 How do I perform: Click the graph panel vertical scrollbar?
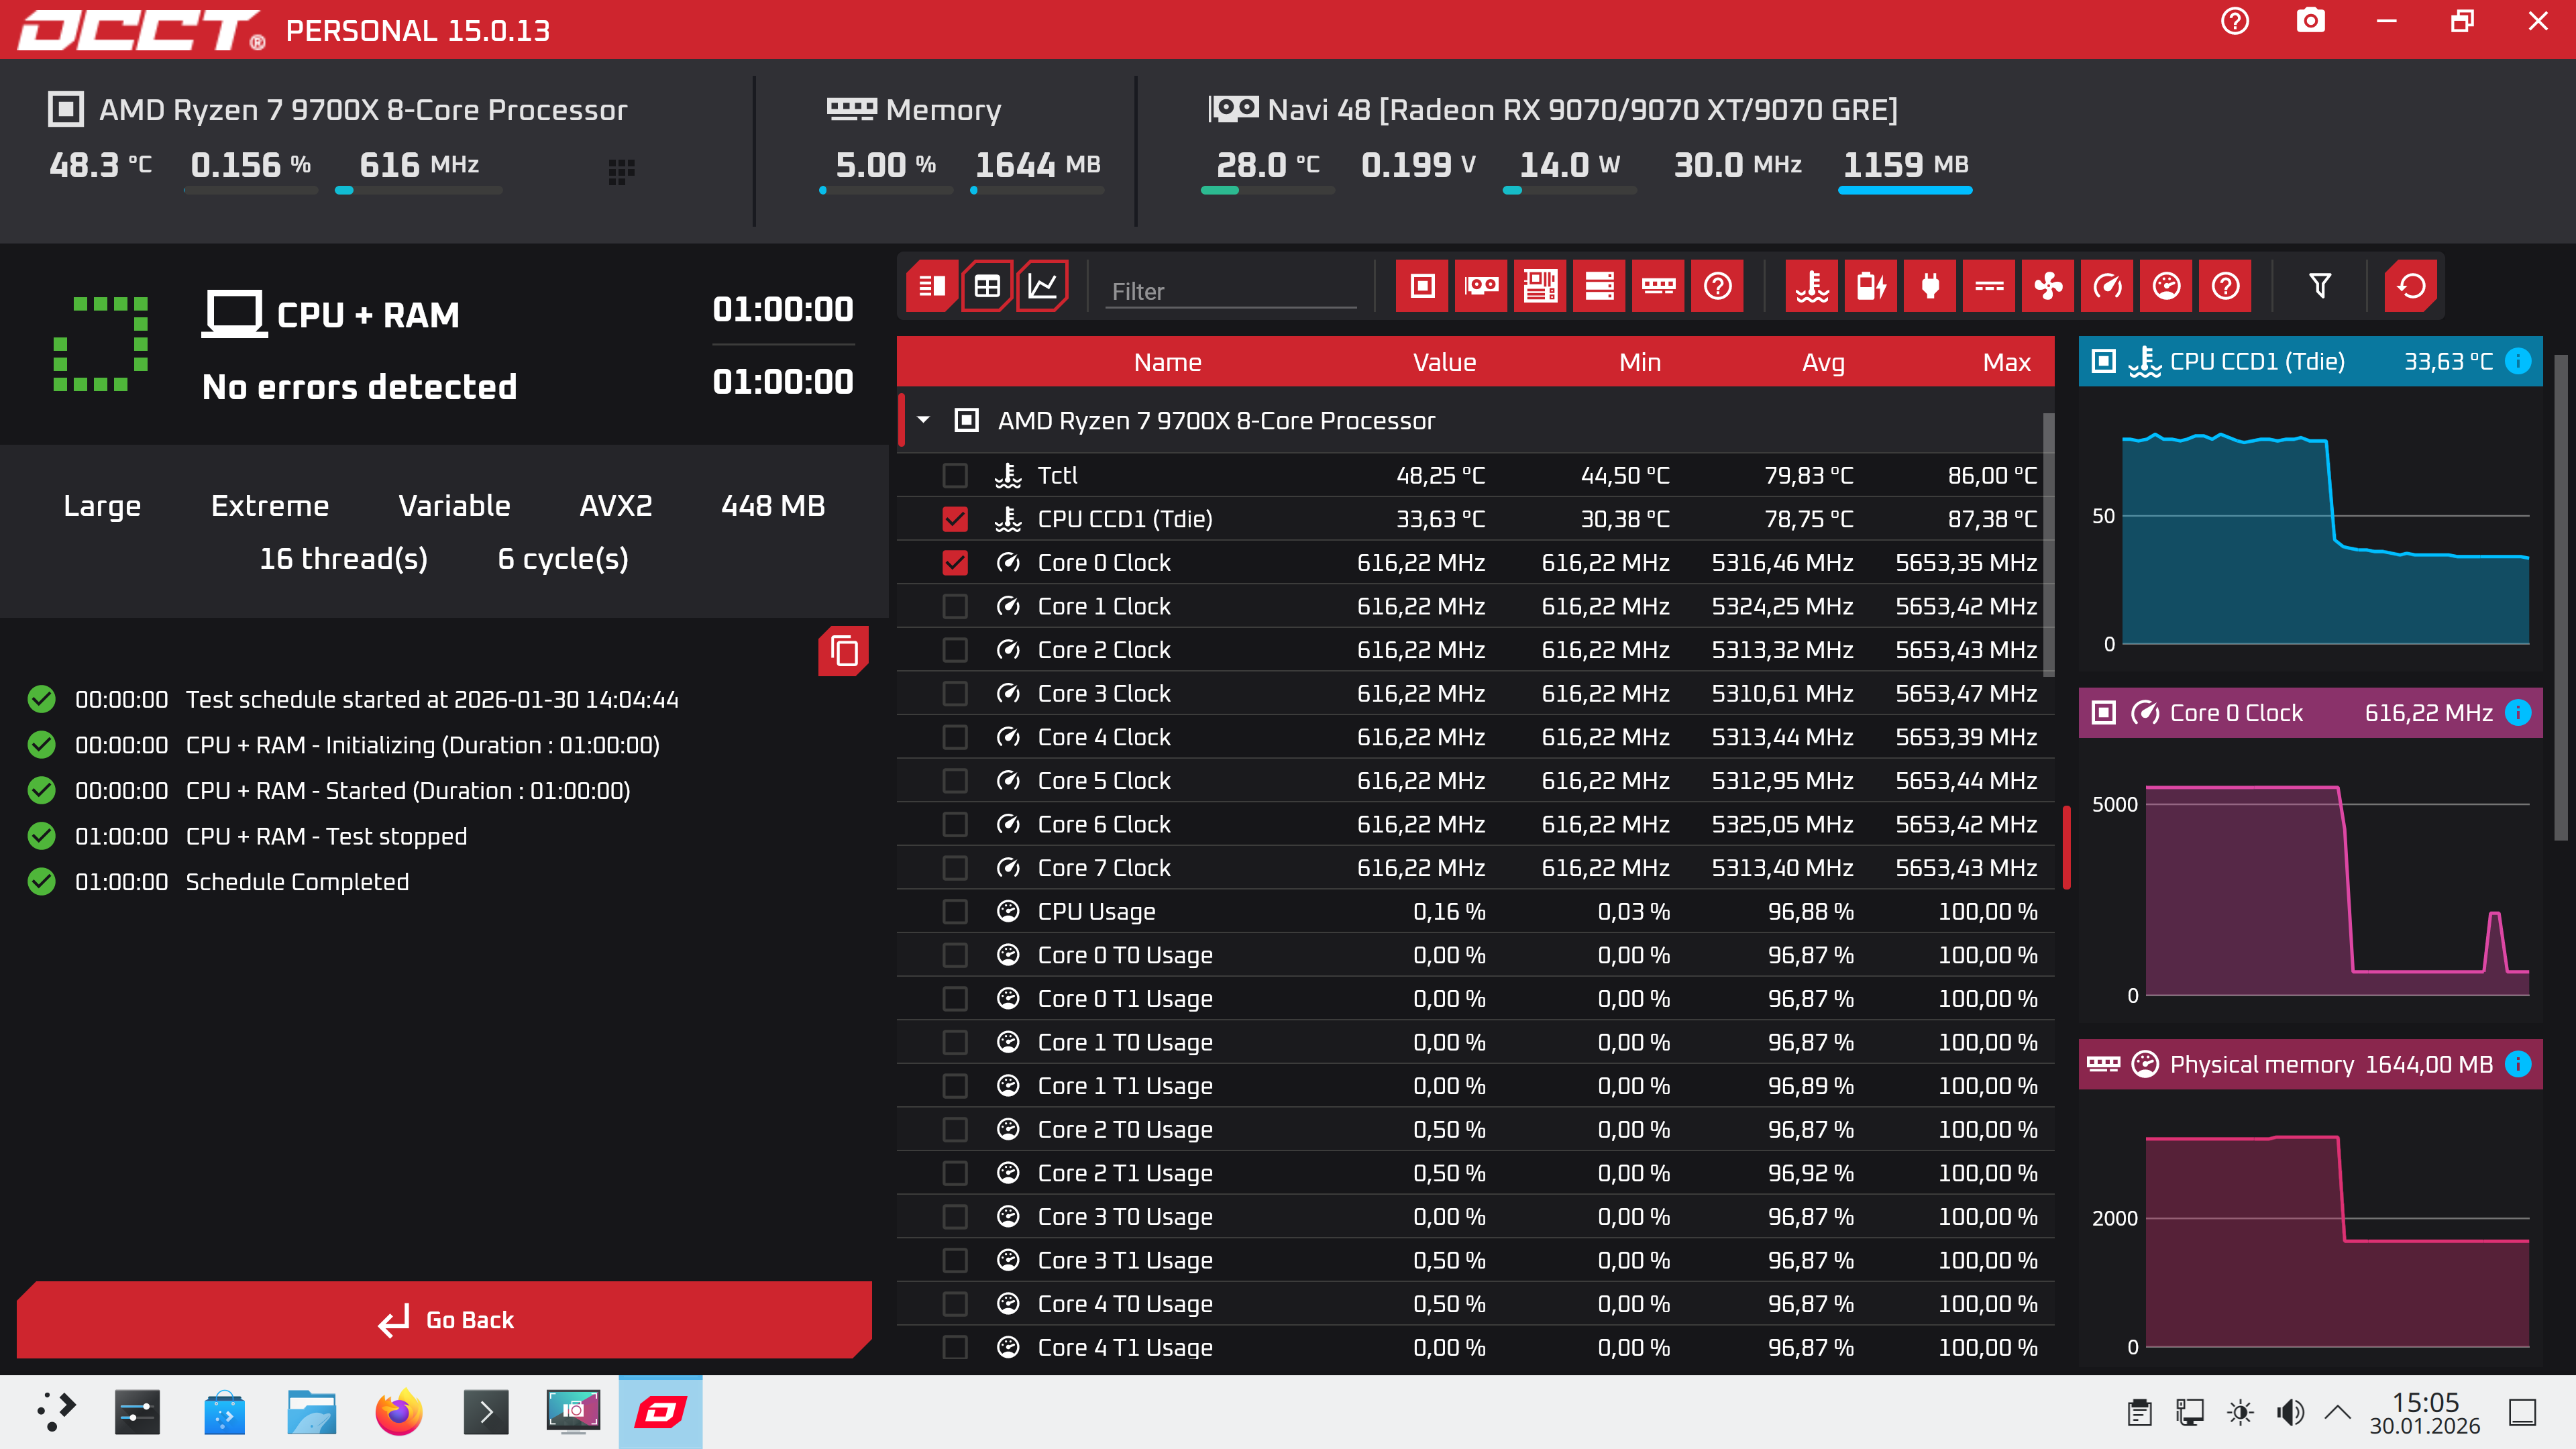(x=2561, y=598)
